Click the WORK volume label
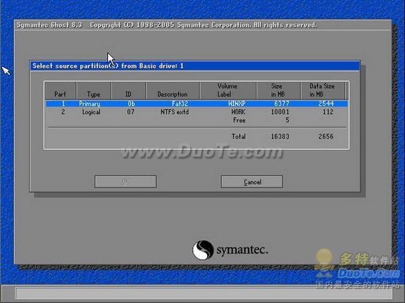This screenshot has width=405, height=303. (x=238, y=112)
